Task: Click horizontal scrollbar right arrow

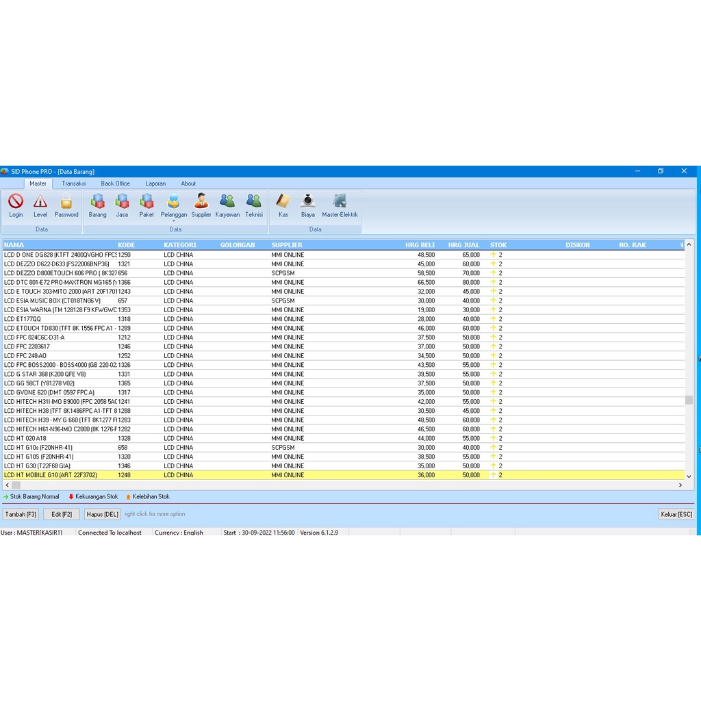Action: tap(680, 485)
